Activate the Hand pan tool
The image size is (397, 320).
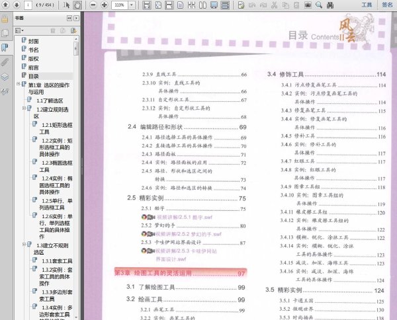point(77,5)
